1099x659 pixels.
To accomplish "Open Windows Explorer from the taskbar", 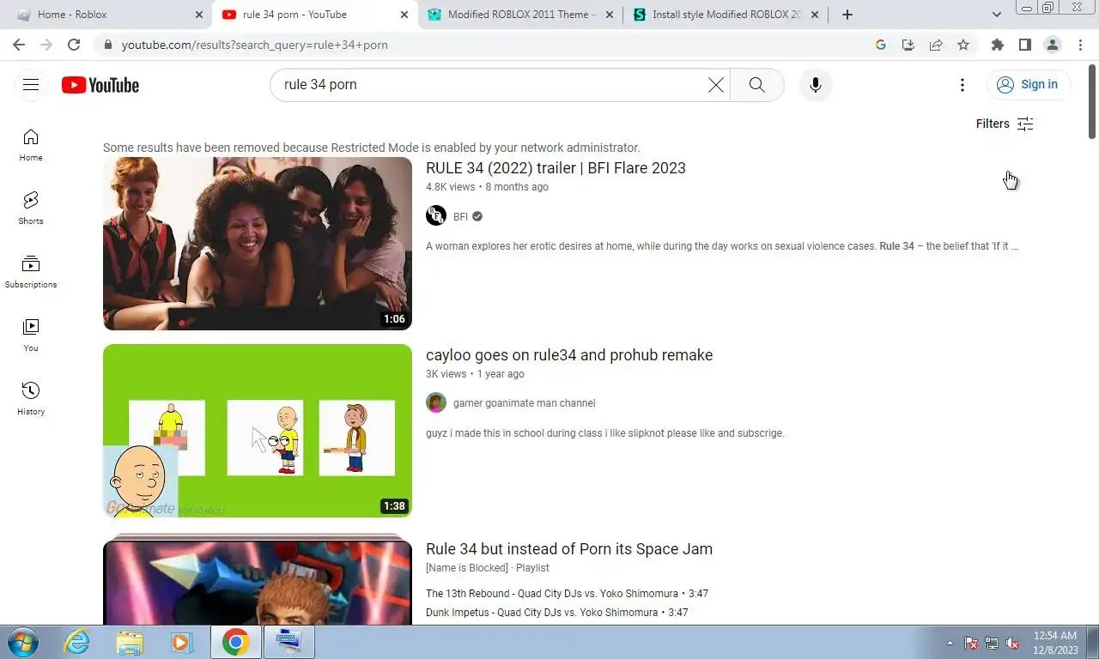I will click(x=130, y=642).
